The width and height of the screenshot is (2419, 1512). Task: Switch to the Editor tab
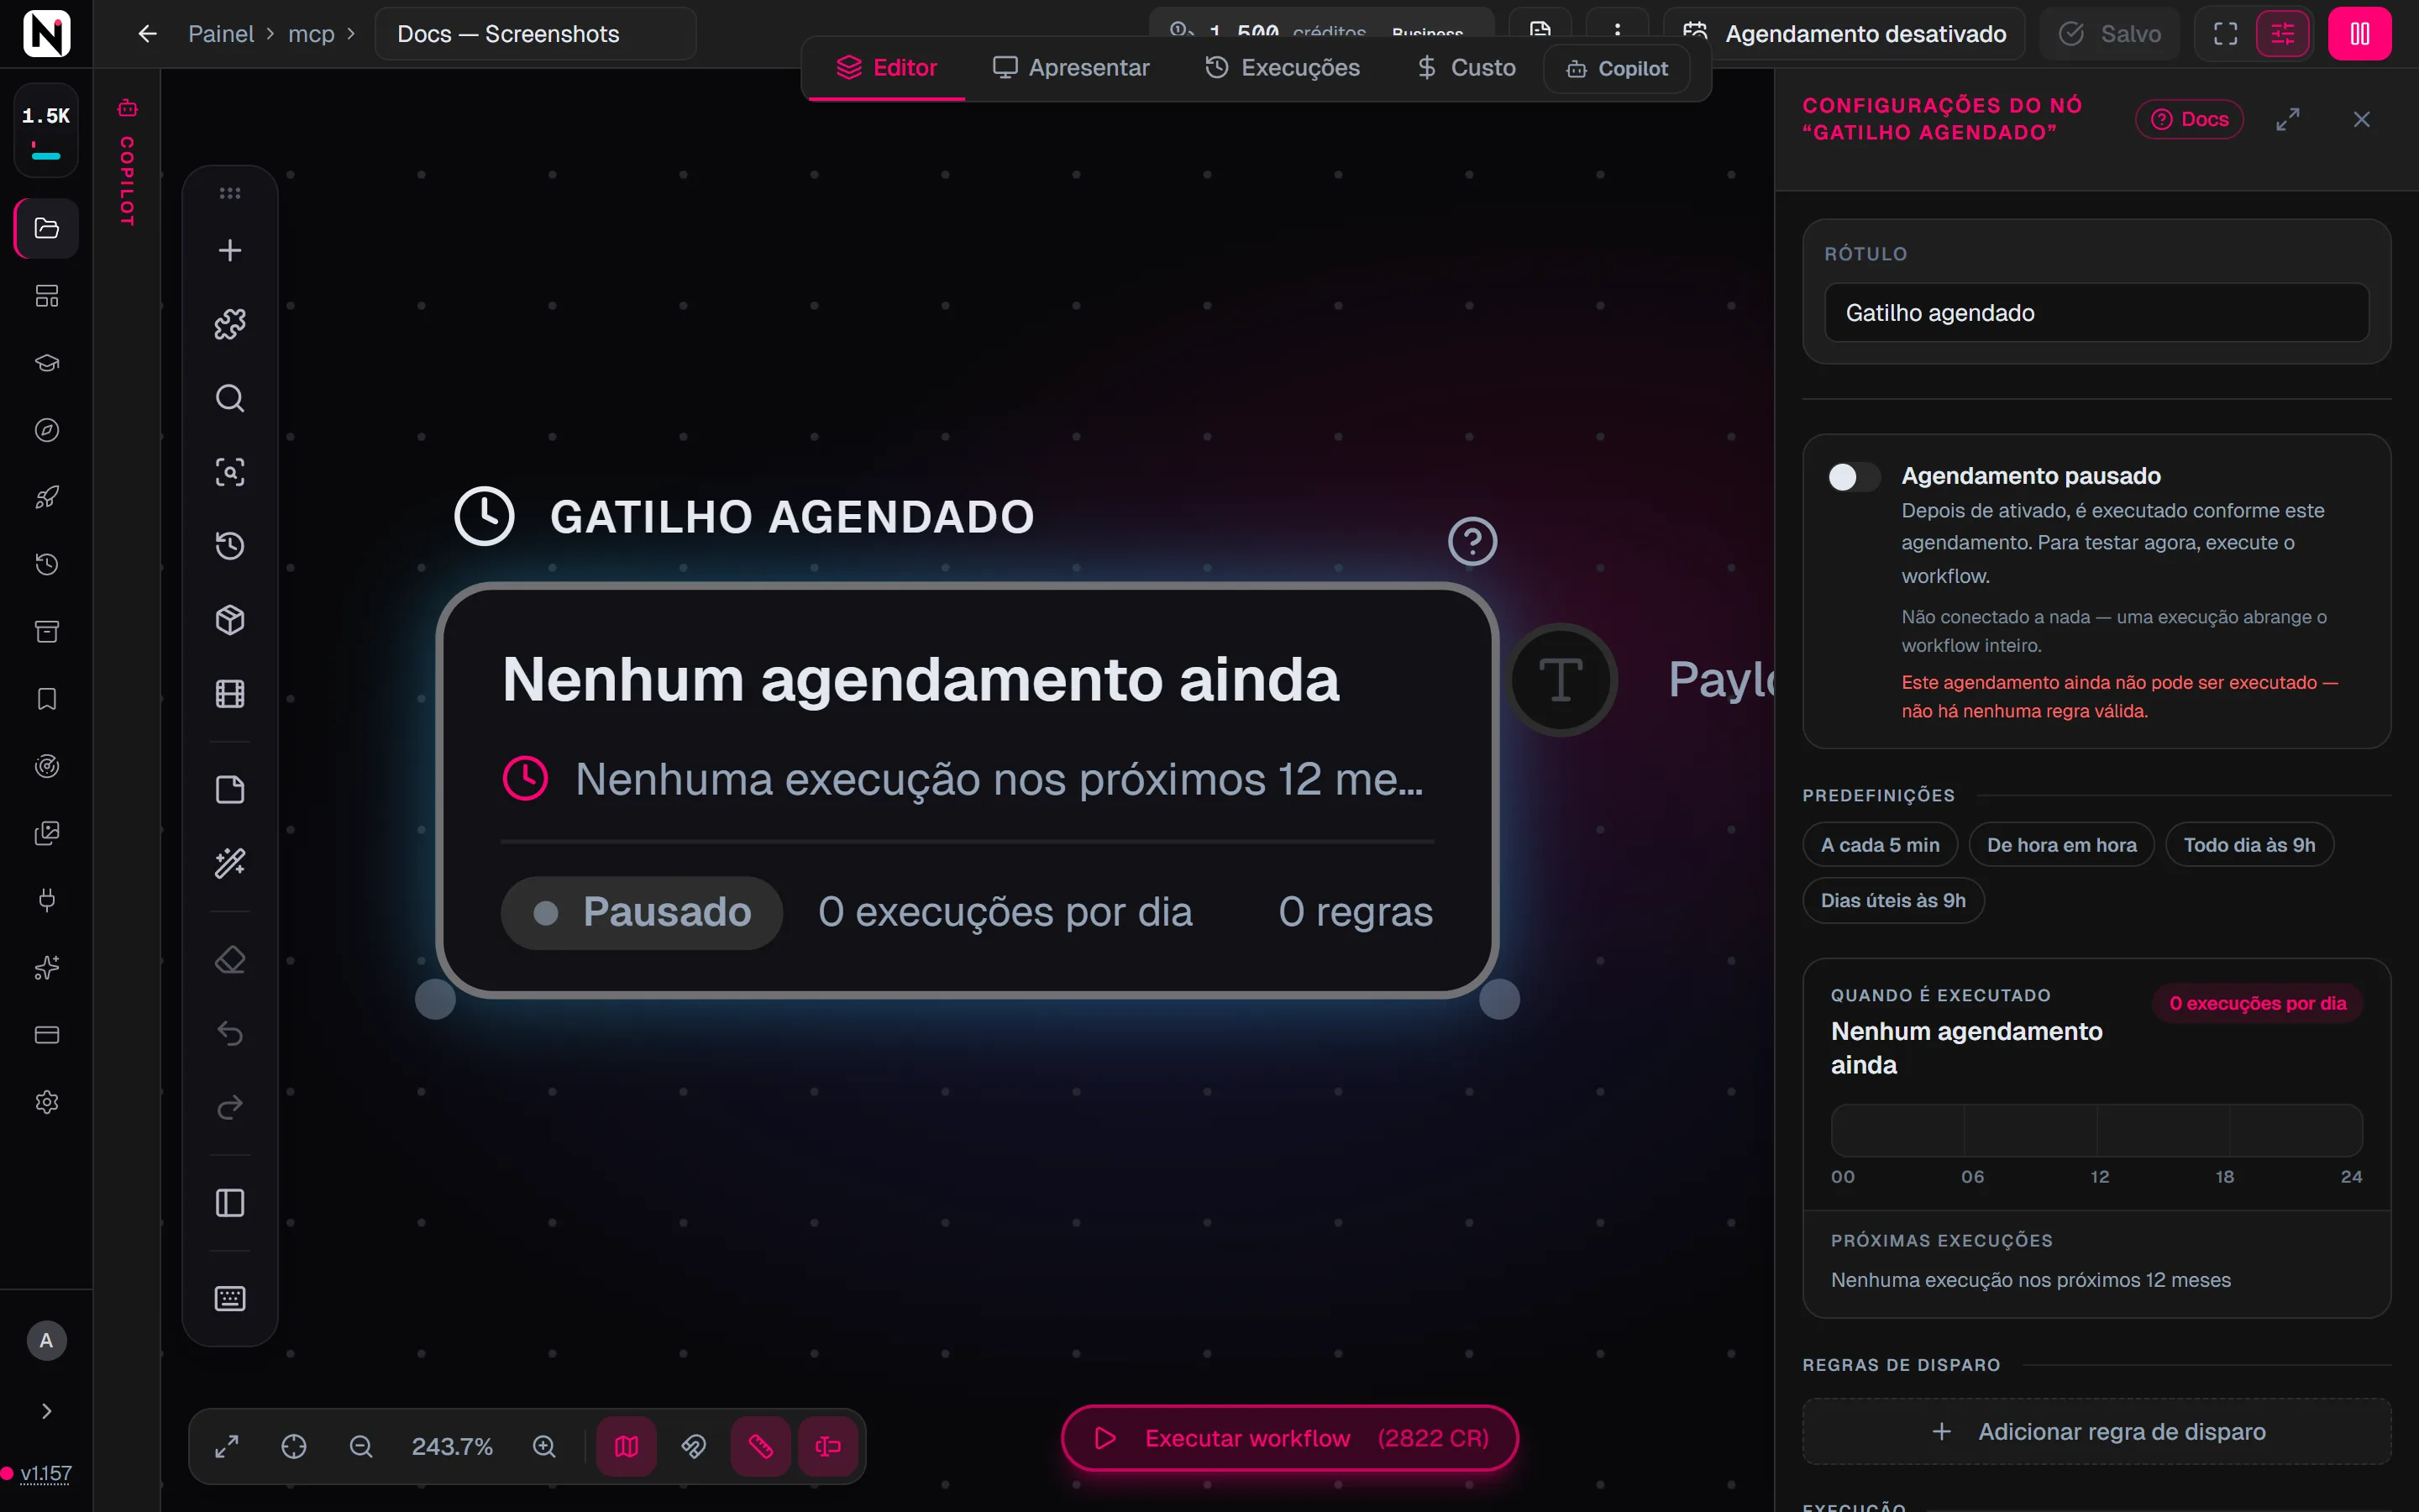coord(887,68)
